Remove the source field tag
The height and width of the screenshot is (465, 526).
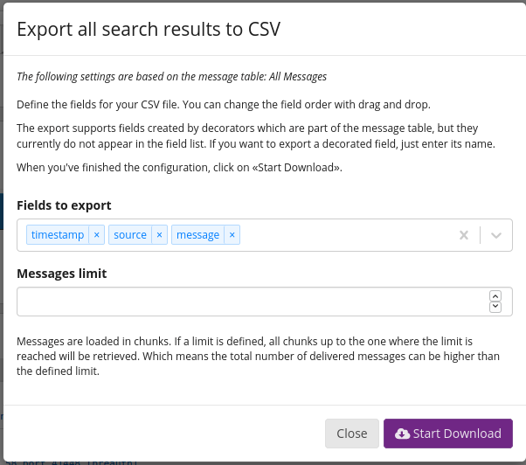(x=159, y=235)
